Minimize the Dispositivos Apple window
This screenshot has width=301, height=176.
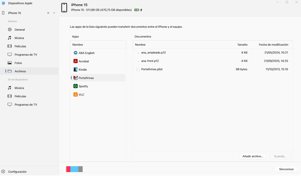277,2
